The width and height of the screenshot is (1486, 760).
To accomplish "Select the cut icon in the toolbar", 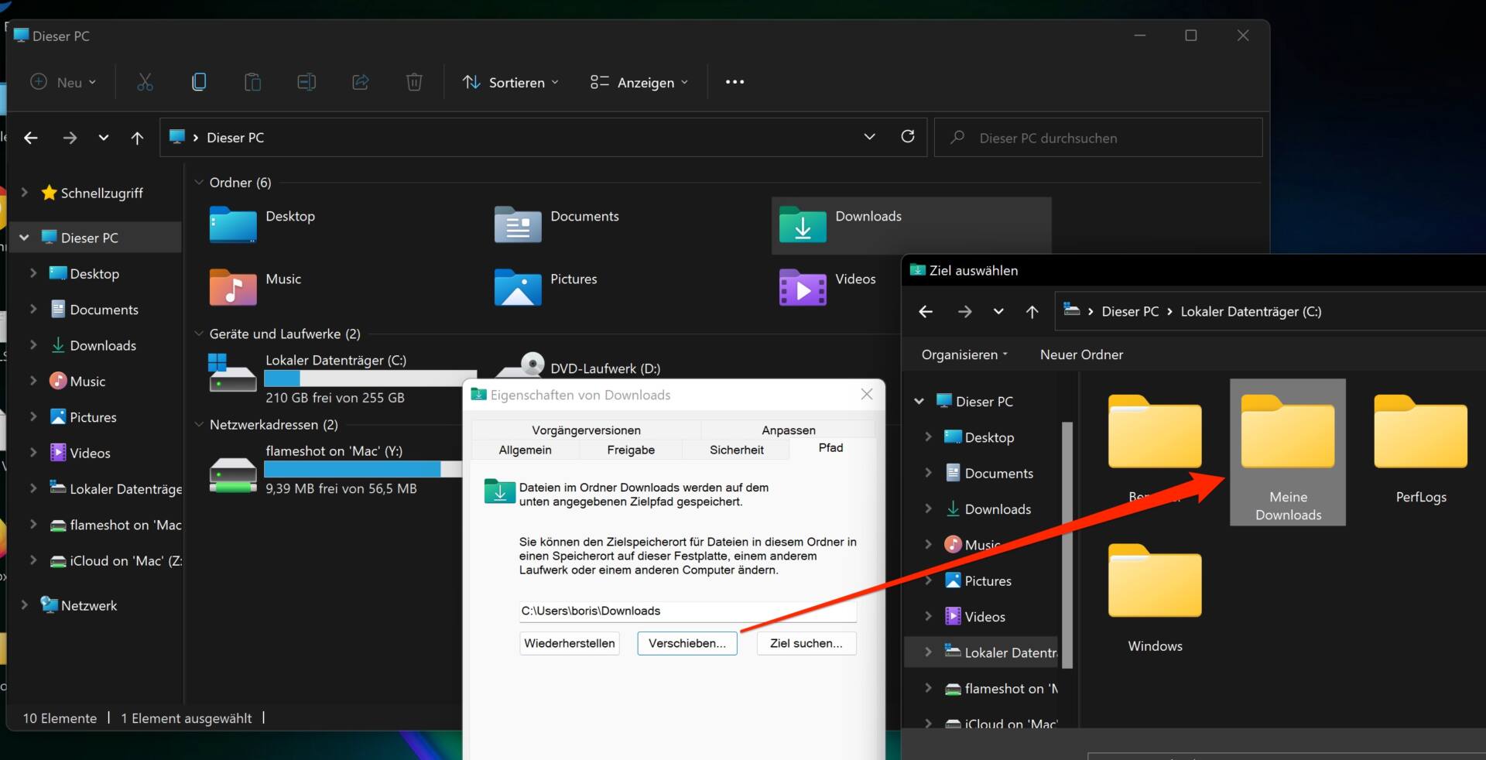I will 145,82.
